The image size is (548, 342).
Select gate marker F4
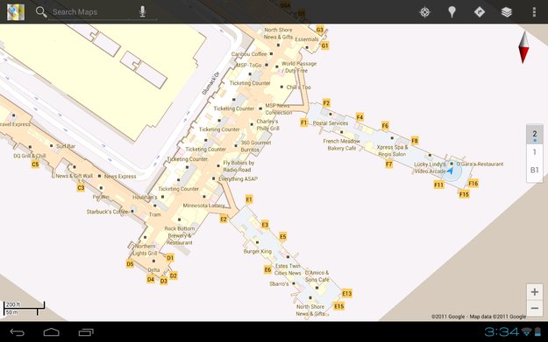[x=359, y=117]
